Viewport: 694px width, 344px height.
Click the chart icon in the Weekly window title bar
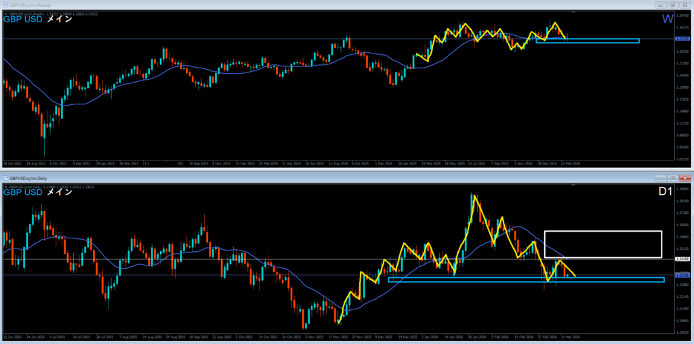click(x=5, y=5)
